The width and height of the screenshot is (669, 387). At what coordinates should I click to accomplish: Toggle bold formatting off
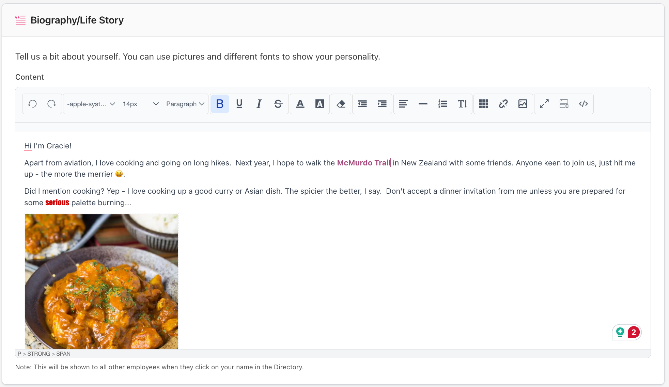pos(220,104)
